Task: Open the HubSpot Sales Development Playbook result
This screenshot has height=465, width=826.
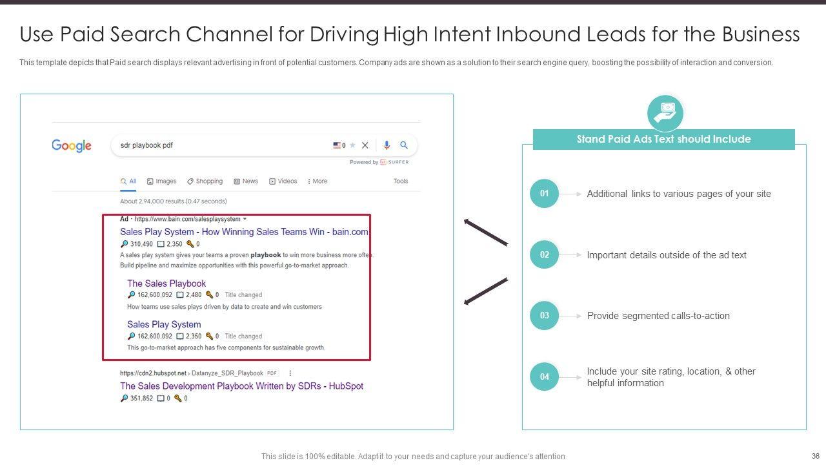Action: click(x=241, y=386)
